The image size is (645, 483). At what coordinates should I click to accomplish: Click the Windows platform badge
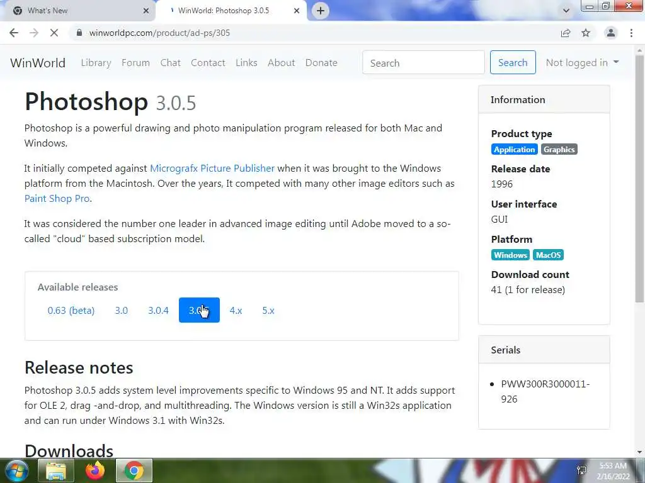(510, 255)
